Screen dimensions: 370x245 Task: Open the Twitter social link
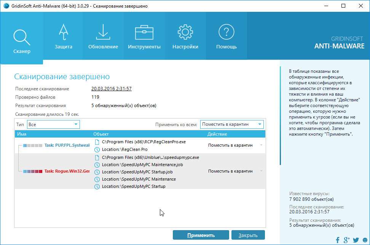tap(356, 240)
